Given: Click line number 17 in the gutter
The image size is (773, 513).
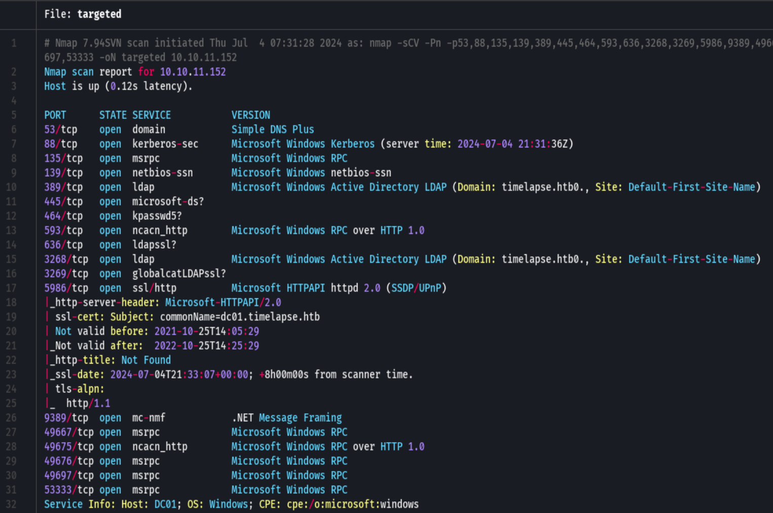Looking at the screenshot, I should click(x=14, y=288).
